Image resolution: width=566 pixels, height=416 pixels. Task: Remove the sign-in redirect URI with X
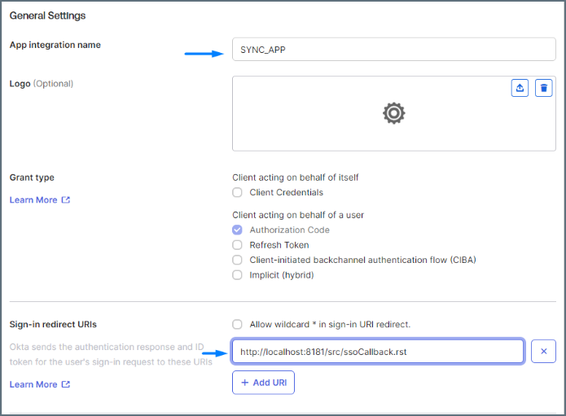(x=543, y=352)
